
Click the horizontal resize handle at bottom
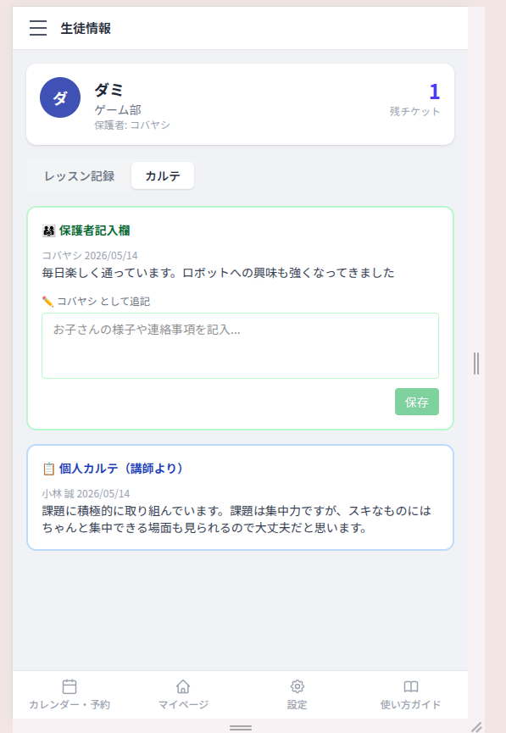[x=241, y=728]
